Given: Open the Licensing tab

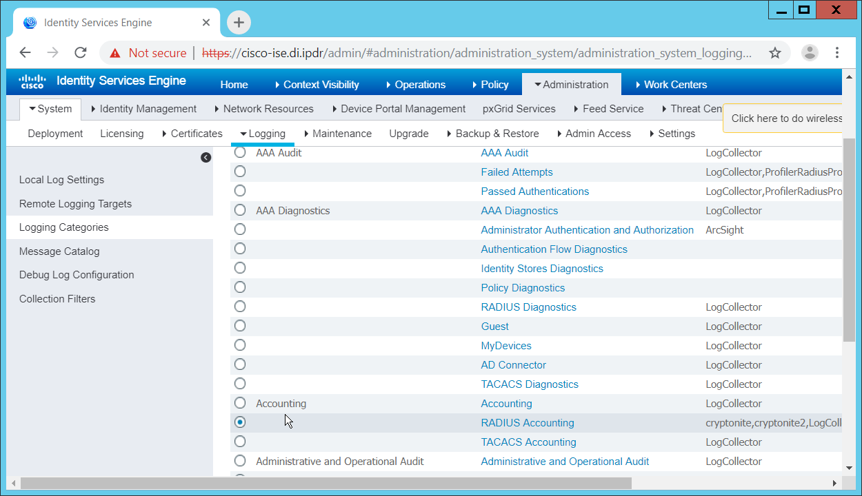Looking at the screenshot, I should tap(121, 134).
